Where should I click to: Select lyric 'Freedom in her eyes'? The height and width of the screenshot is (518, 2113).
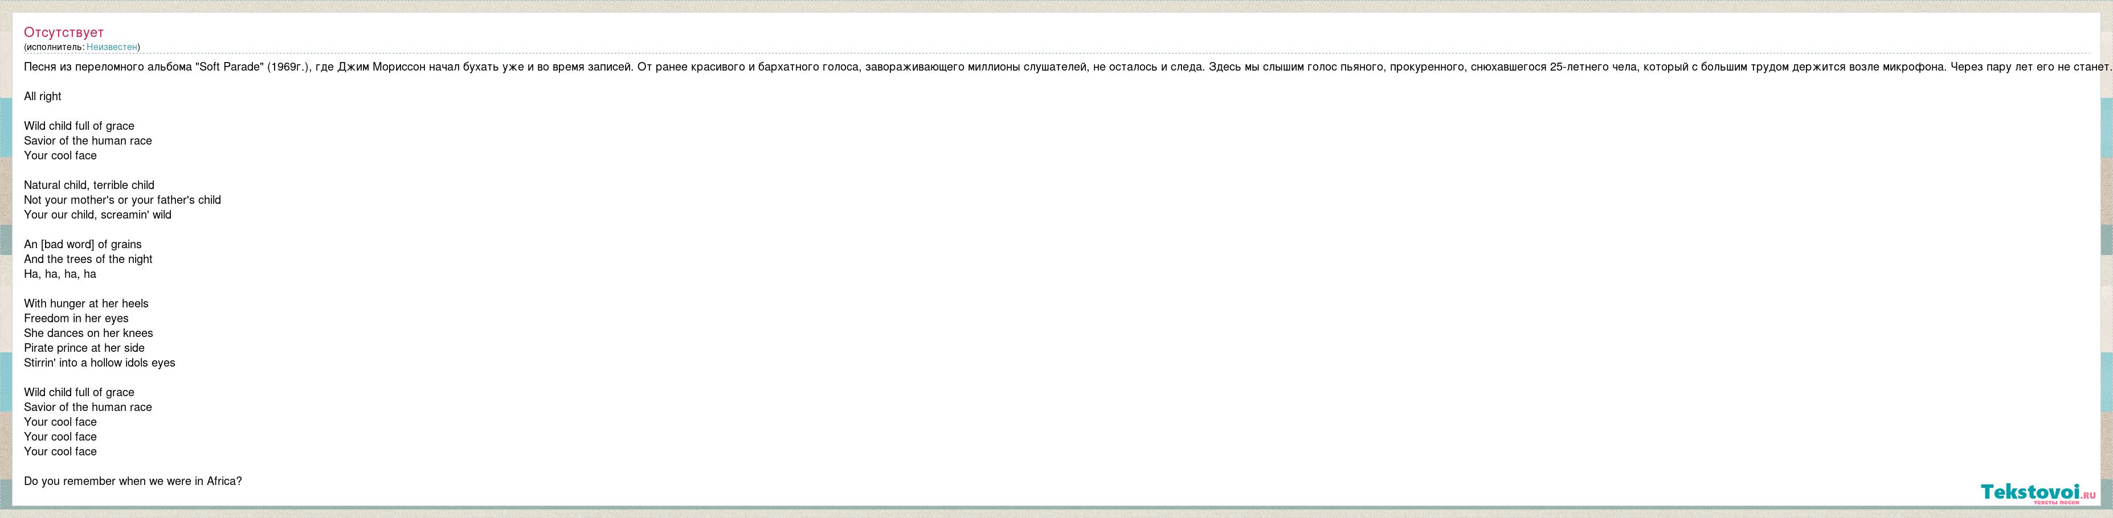click(x=76, y=318)
